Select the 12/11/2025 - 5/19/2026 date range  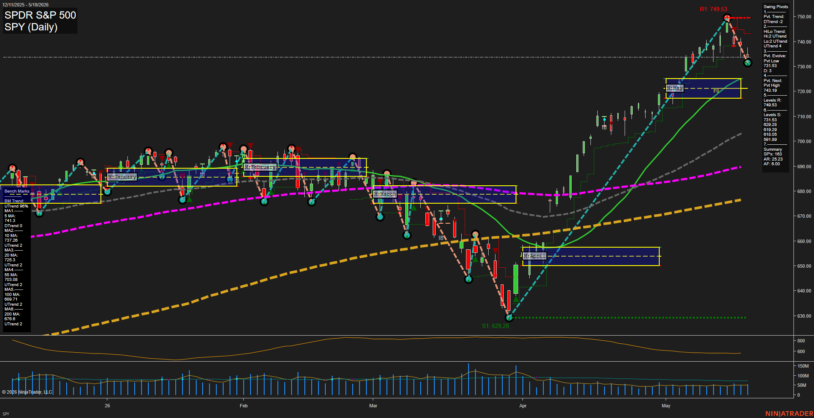coord(26,5)
